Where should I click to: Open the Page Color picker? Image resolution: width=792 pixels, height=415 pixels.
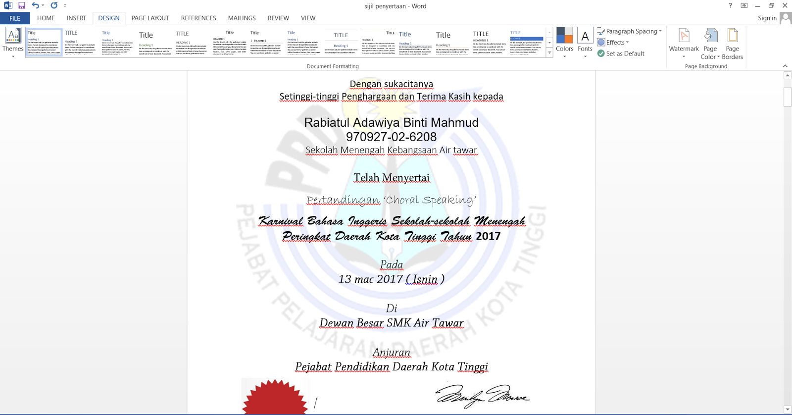tap(710, 44)
